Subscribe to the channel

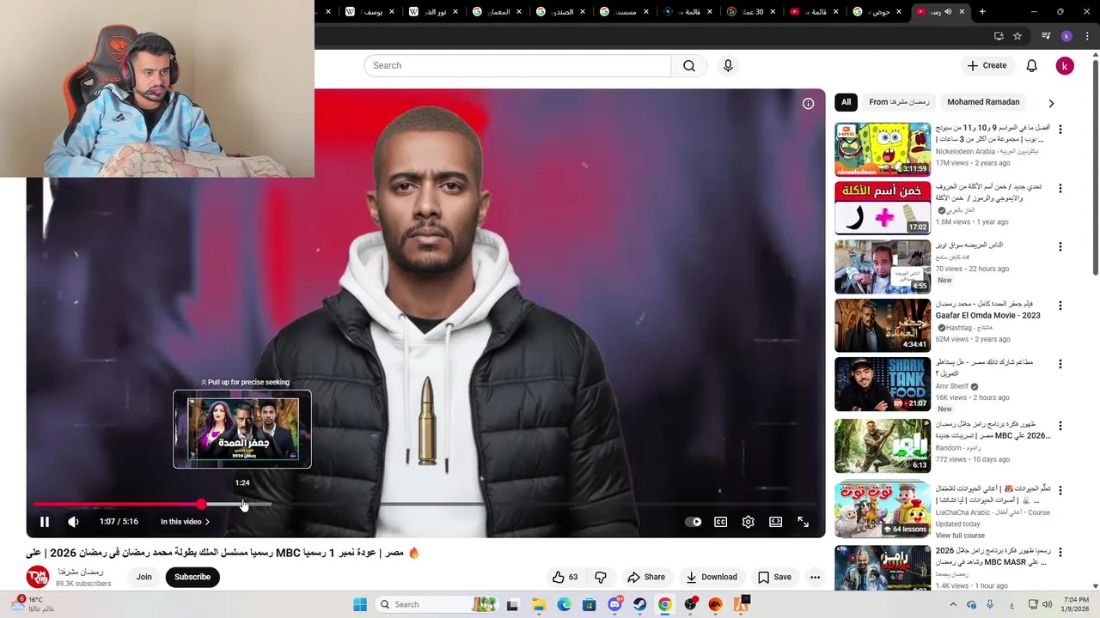192,577
